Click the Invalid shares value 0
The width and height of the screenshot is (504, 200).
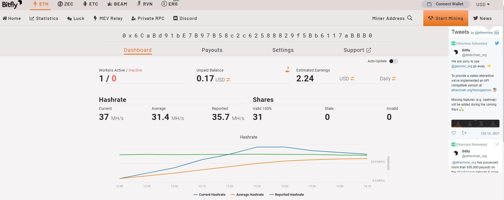click(389, 117)
